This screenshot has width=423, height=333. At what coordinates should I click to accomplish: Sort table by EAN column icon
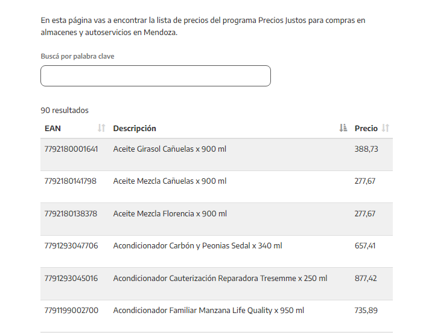pos(101,128)
